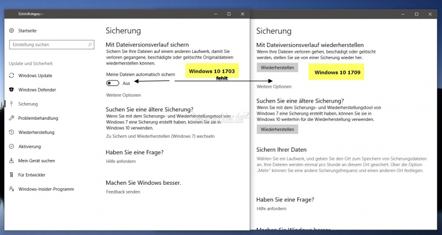Screen dimensions: 442x235
Task: Open Für Entwickler page
Action: pos(32,175)
